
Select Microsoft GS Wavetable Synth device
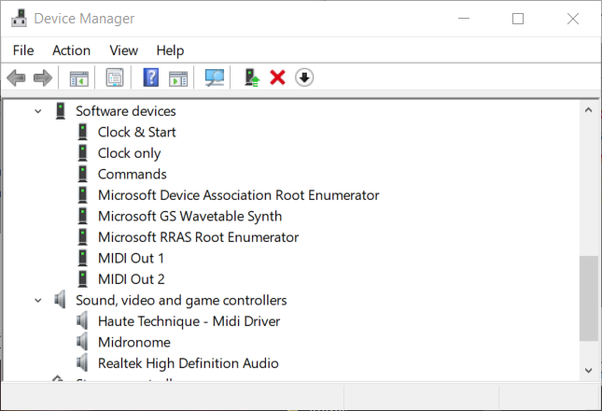point(189,216)
